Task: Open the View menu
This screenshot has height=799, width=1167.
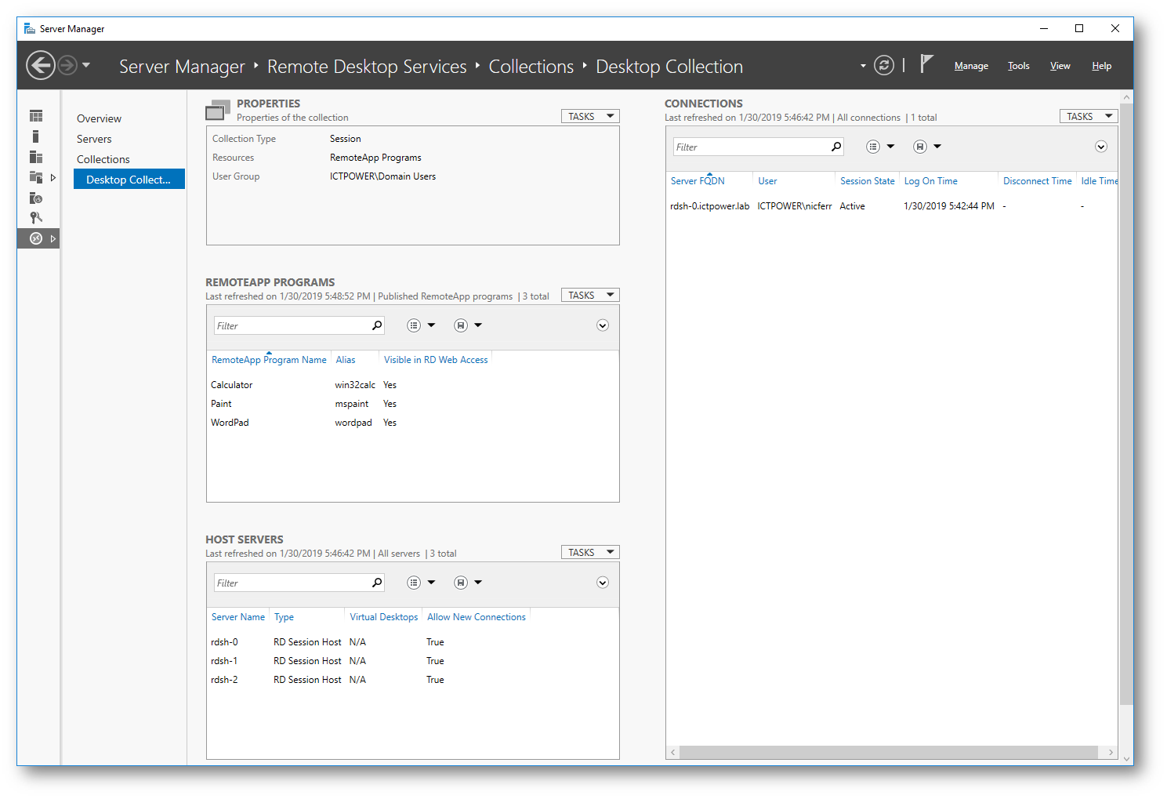Action: (x=1060, y=66)
